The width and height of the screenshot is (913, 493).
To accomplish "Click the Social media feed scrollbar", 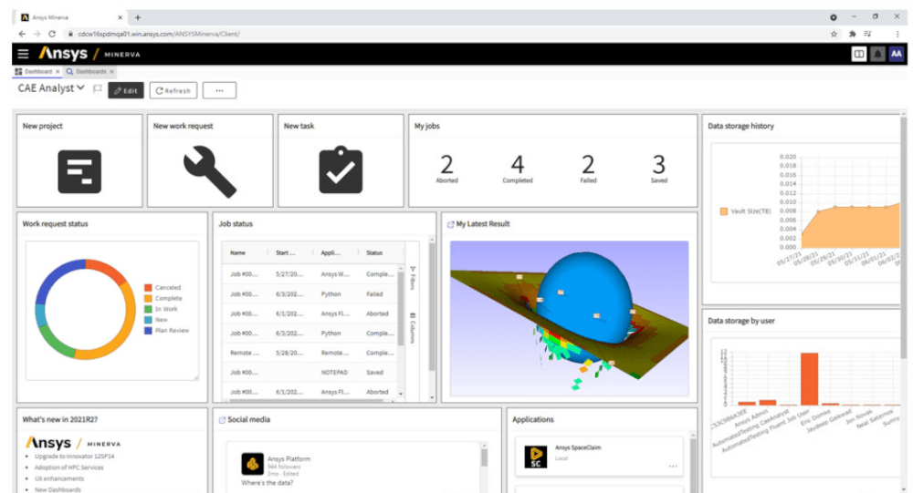I will [x=483, y=457].
